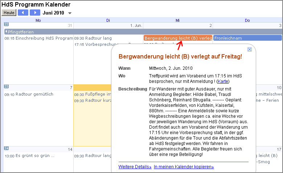
Task: Go to next month arrow
Action: coord(35,13)
